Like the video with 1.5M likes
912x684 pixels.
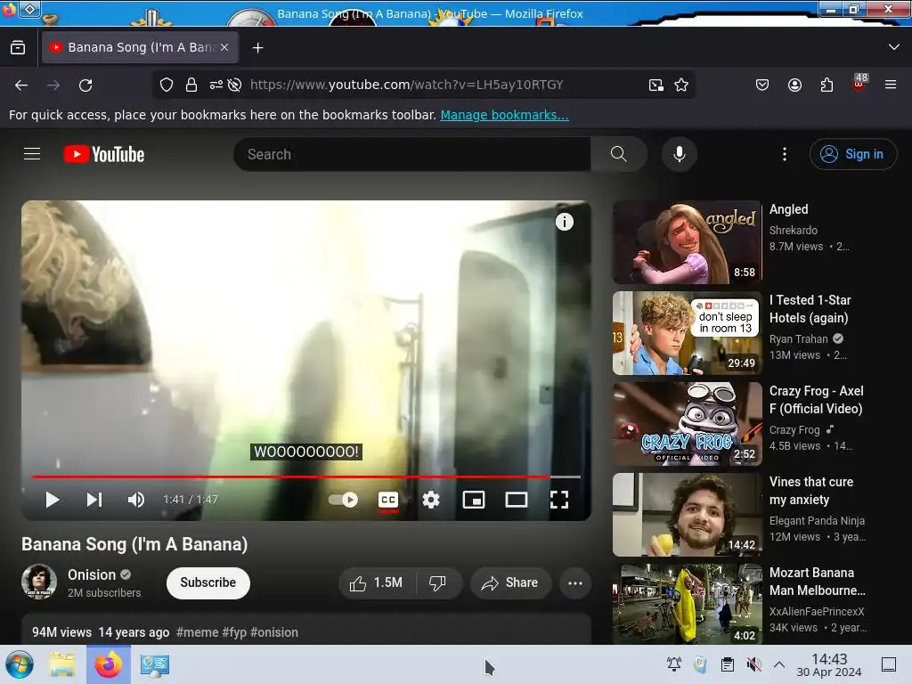pos(377,582)
